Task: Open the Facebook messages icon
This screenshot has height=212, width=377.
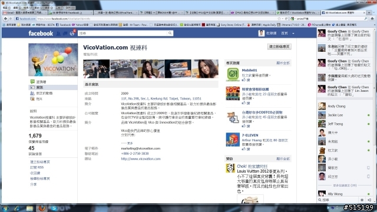Action: (x=65, y=34)
